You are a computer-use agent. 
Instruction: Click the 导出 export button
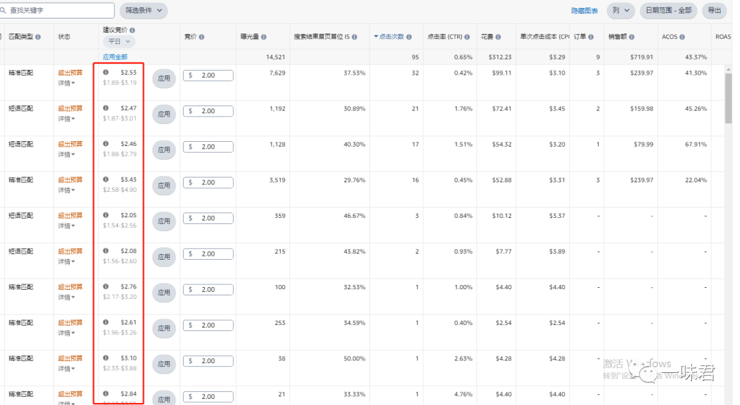(x=714, y=10)
